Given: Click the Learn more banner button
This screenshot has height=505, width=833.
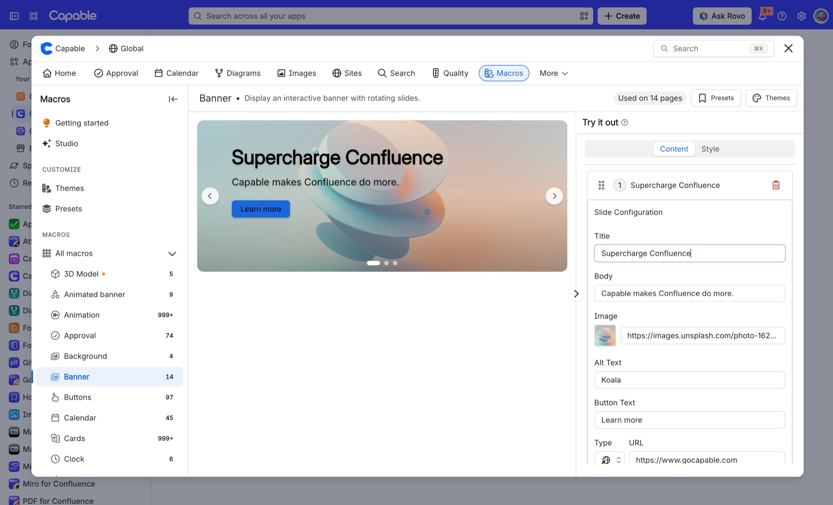Looking at the screenshot, I should click(261, 209).
